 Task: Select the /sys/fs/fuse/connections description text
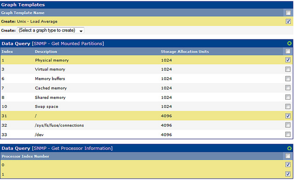(59, 125)
